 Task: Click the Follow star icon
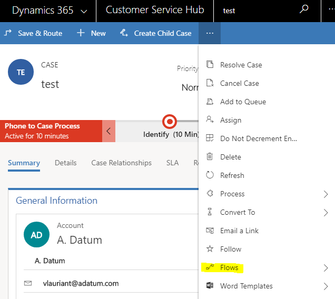(x=210, y=248)
